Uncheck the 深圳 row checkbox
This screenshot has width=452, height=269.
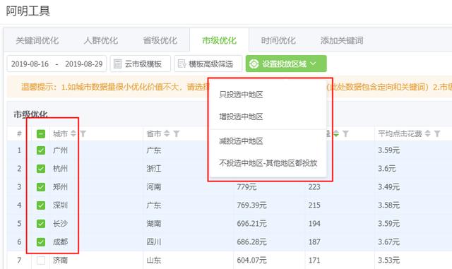tap(41, 205)
